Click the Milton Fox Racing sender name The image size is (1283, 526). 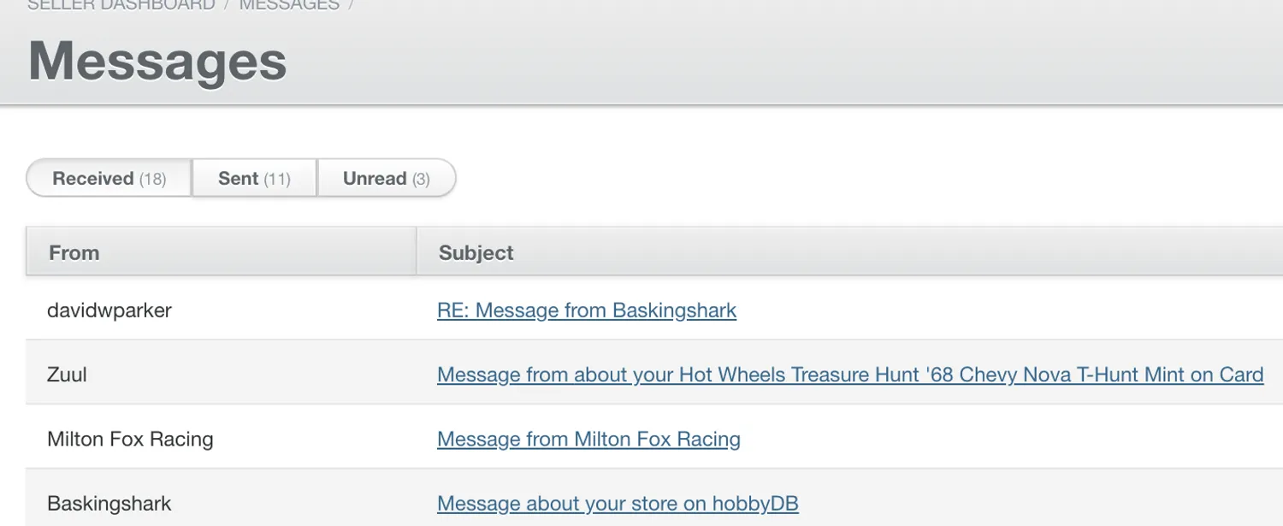[130, 440]
